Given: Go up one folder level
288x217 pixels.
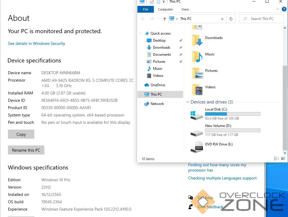Looking at the screenshot, I should click(x=165, y=19).
